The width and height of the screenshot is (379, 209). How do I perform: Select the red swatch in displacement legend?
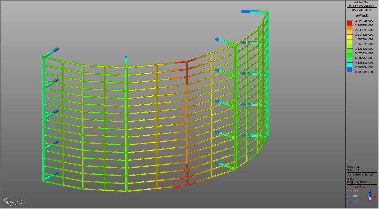point(349,23)
